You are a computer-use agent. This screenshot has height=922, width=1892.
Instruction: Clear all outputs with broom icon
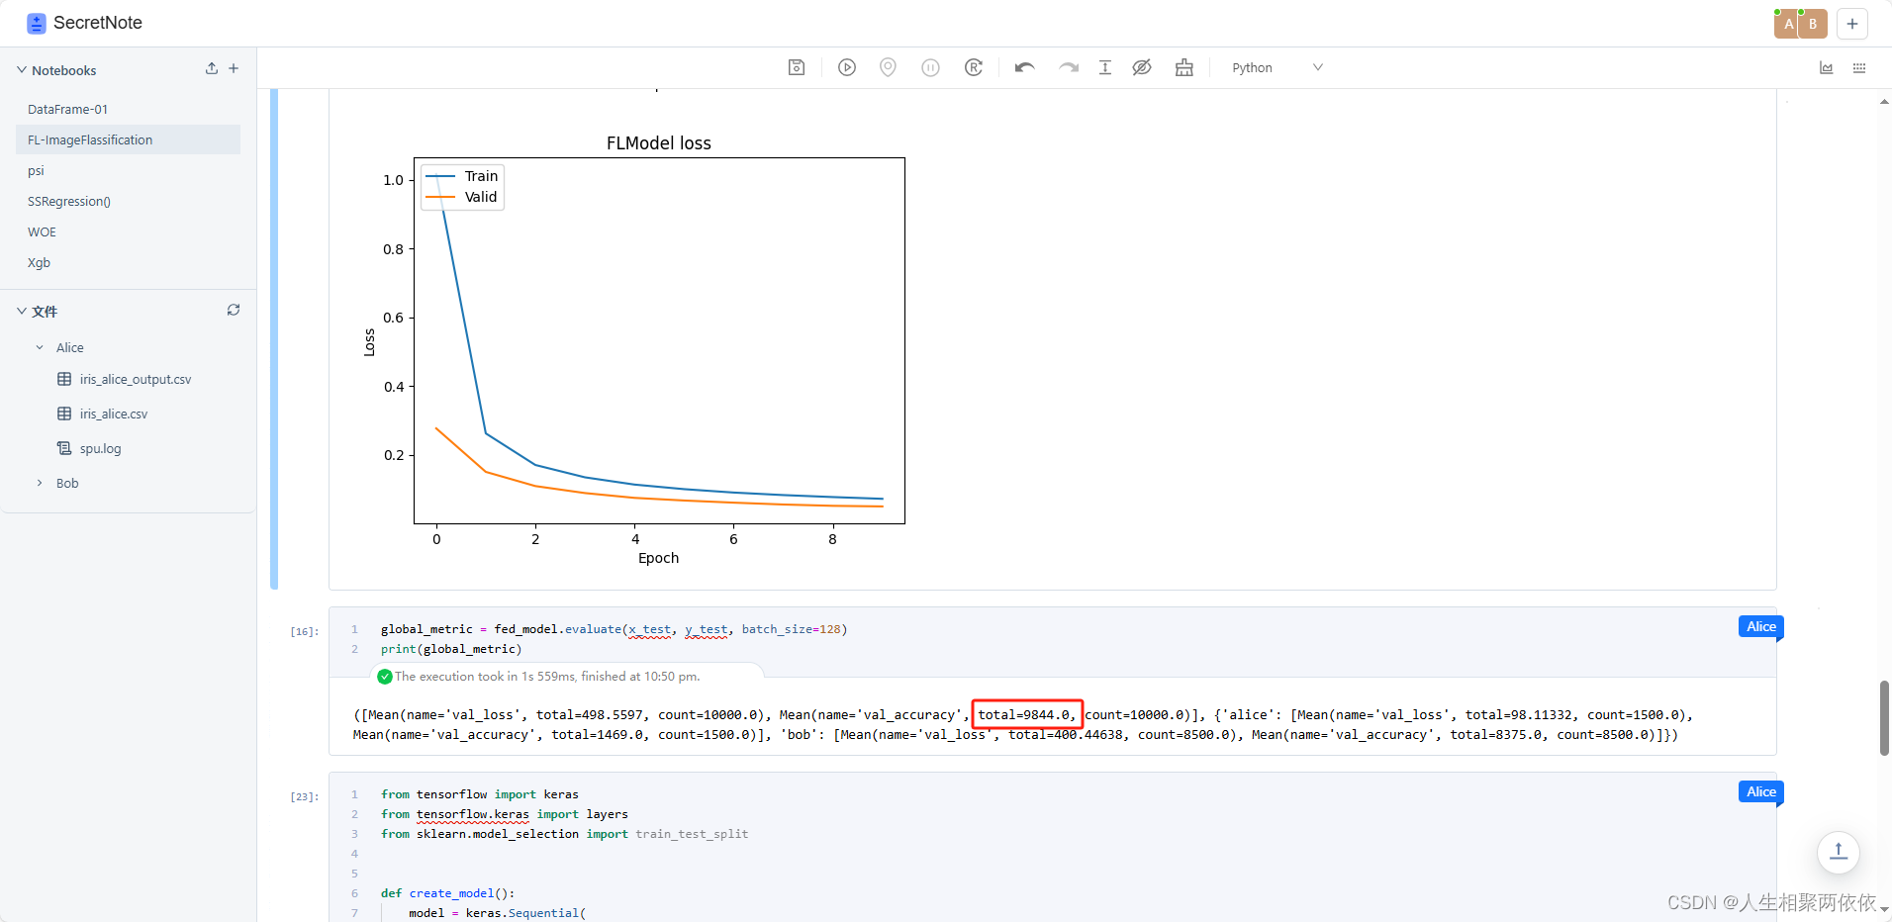click(1184, 67)
